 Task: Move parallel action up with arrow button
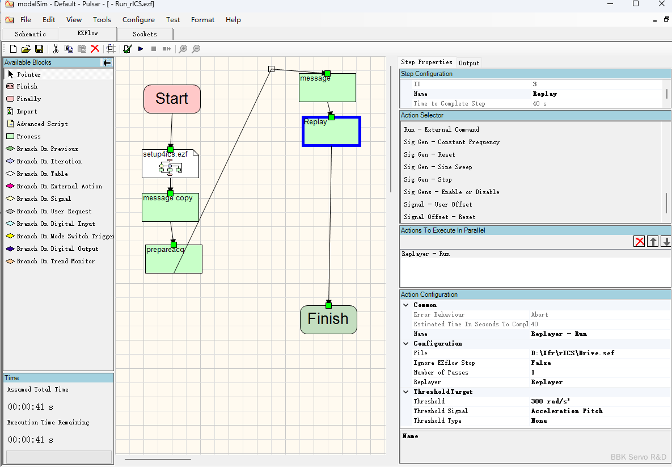coord(653,242)
